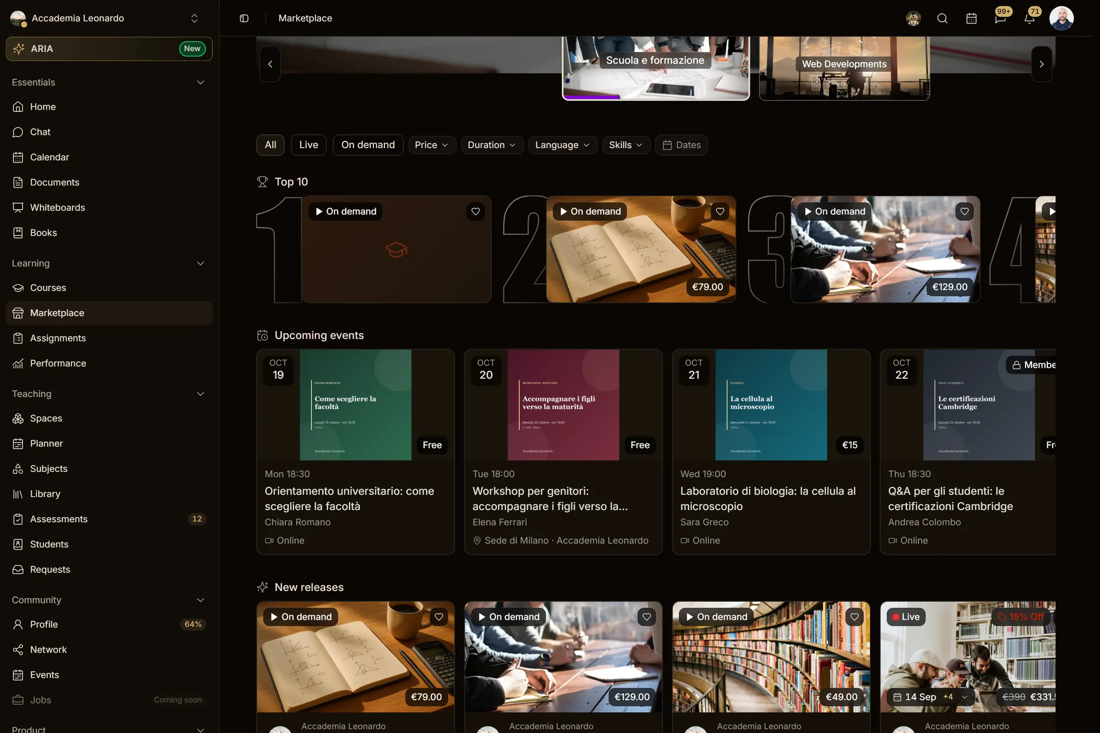Screen dimensions: 1100x733
Task: Open Calendar in the sidebar
Action: 109,157
